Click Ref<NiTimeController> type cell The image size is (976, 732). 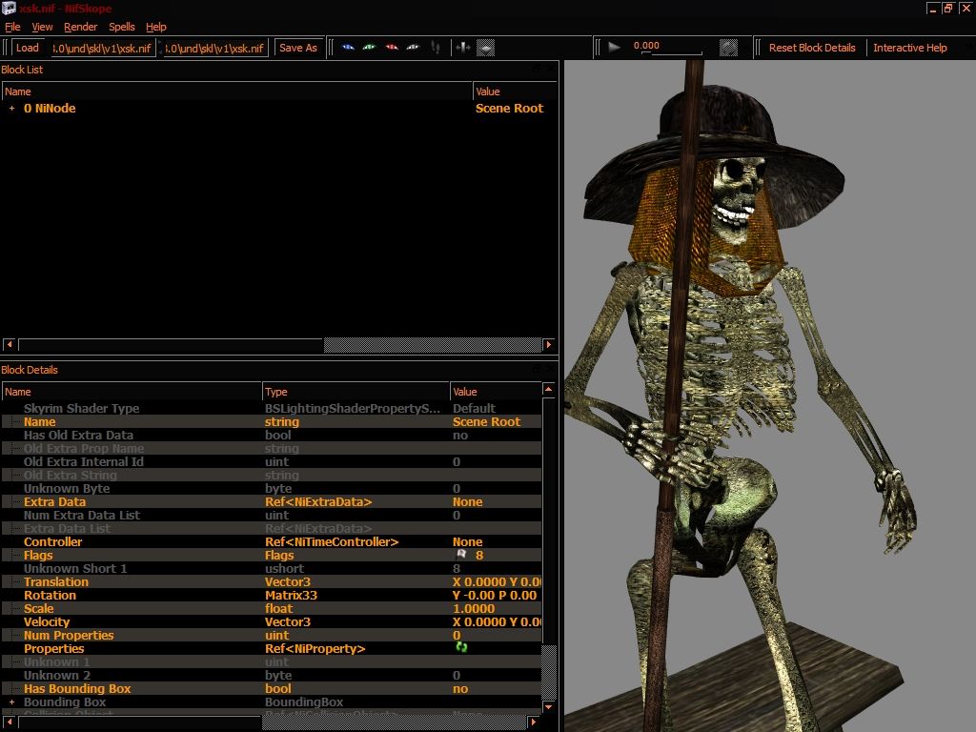(332, 542)
